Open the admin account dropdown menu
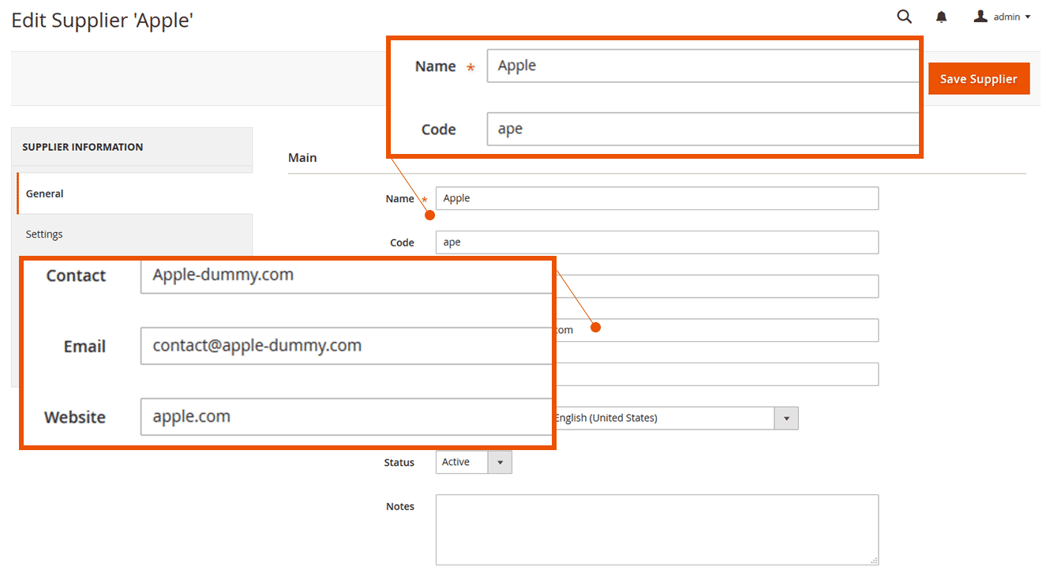Screen dimensions: 1050x578 pos(1002,17)
